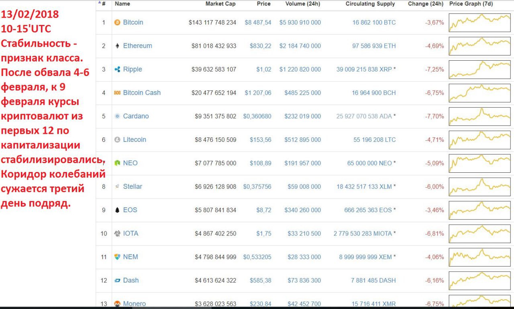Viewport: 514px width, 309px height.
Task: Click Bitcoin volume $5 930 910 000
Action: (300, 23)
